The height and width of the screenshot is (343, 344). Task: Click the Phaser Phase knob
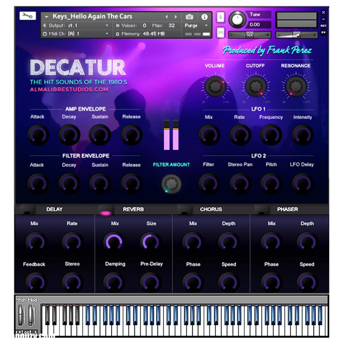(x=271, y=282)
